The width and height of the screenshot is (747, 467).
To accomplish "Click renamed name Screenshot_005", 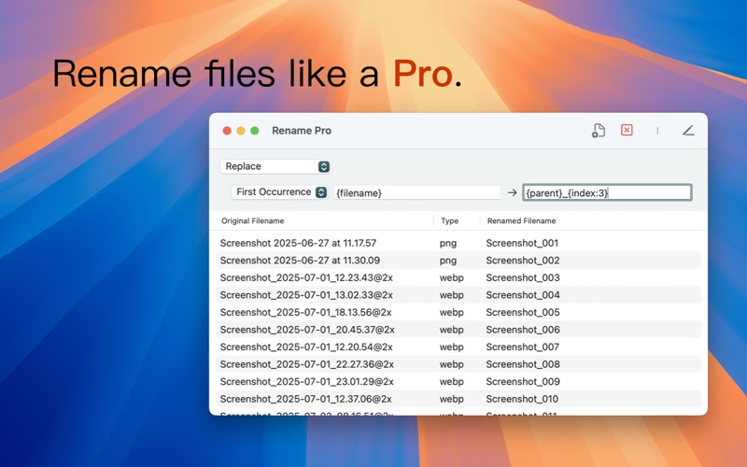I will [523, 312].
